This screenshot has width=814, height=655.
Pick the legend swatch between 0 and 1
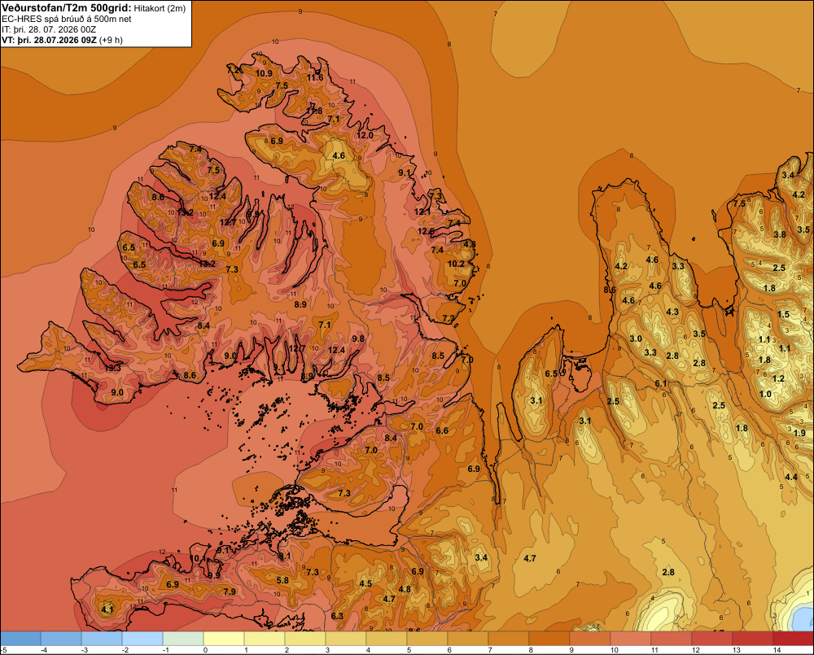point(224,639)
